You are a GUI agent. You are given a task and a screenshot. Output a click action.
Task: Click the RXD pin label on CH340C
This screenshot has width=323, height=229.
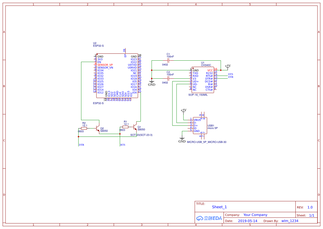click(x=196, y=76)
